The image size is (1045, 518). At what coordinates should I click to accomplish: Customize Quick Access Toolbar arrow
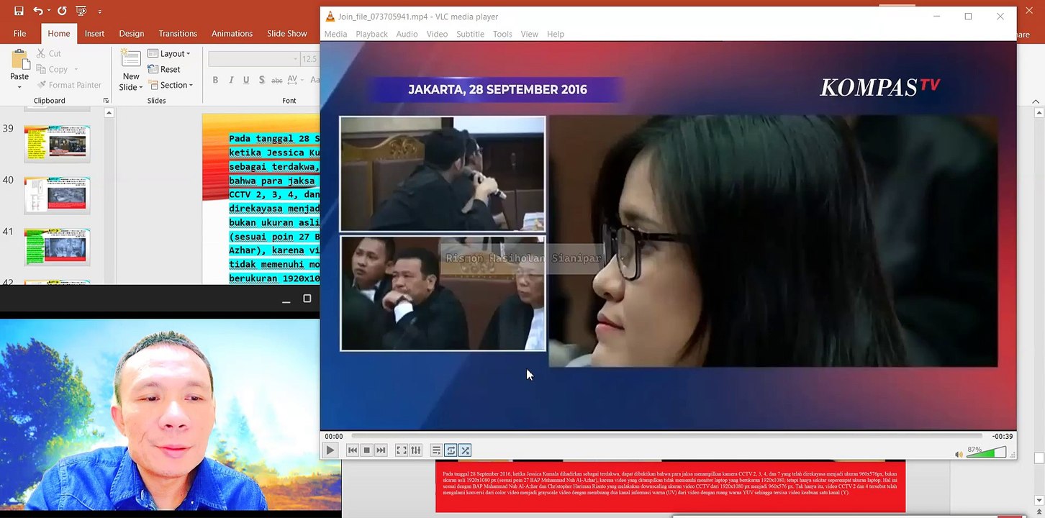99,12
